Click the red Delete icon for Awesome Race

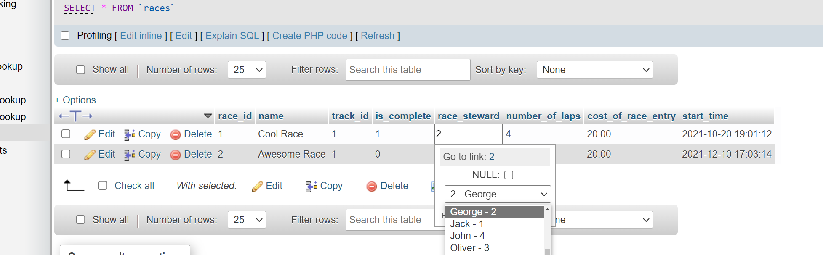(x=176, y=155)
